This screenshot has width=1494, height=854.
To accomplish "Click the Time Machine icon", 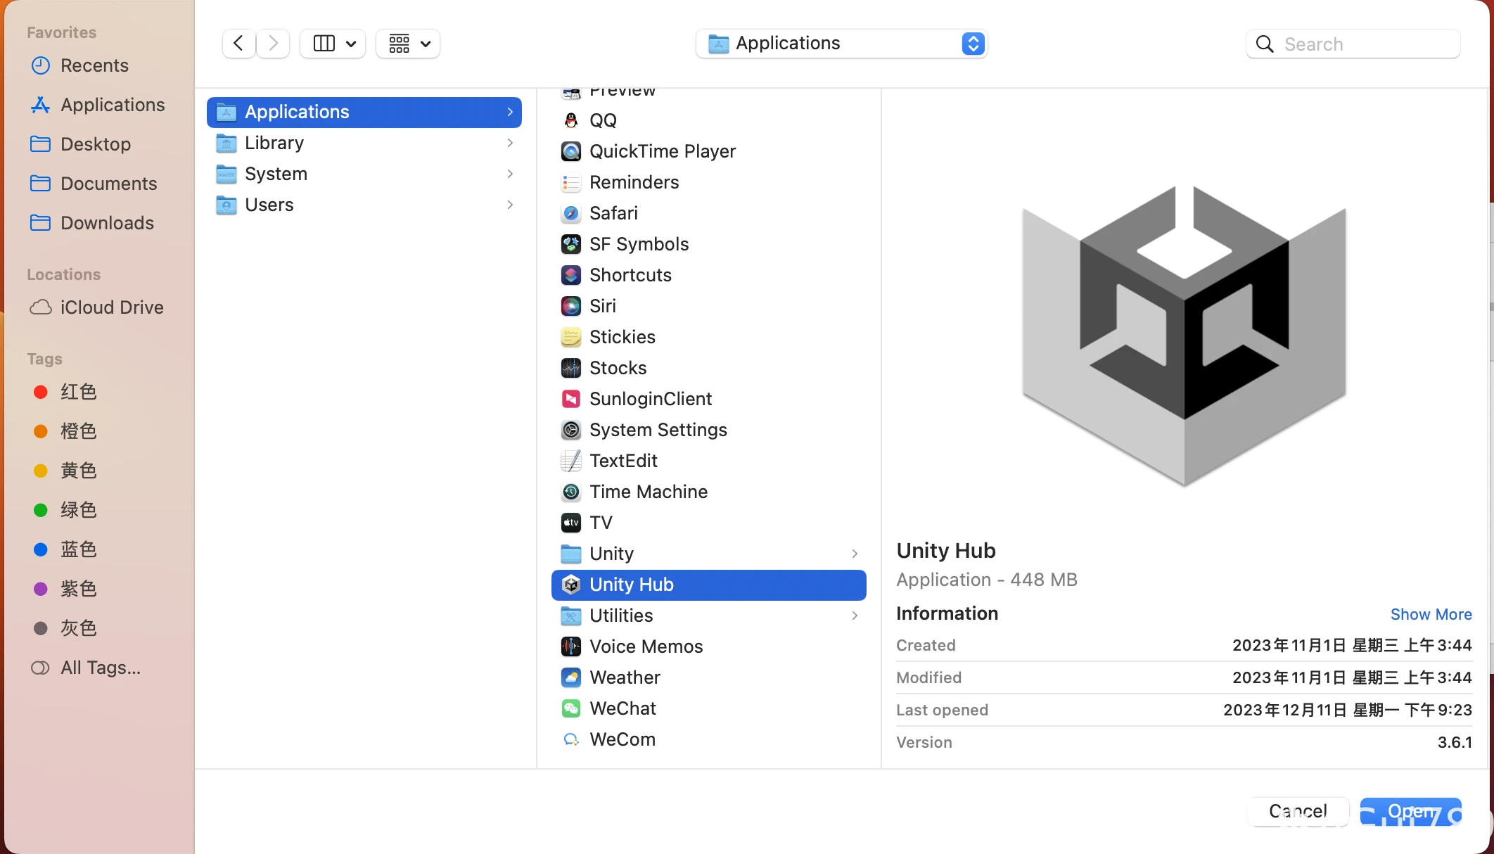I will pyautogui.click(x=571, y=491).
